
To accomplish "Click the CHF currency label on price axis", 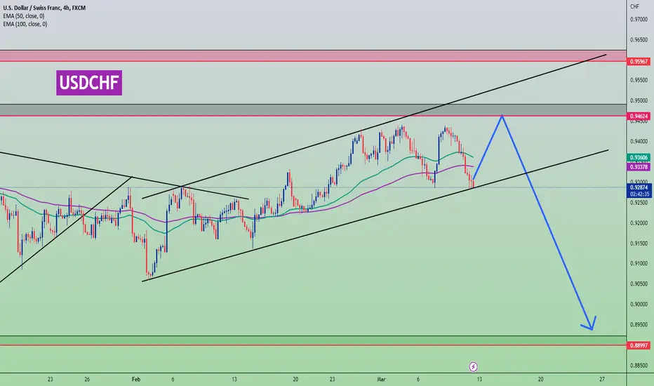I will point(634,6).
